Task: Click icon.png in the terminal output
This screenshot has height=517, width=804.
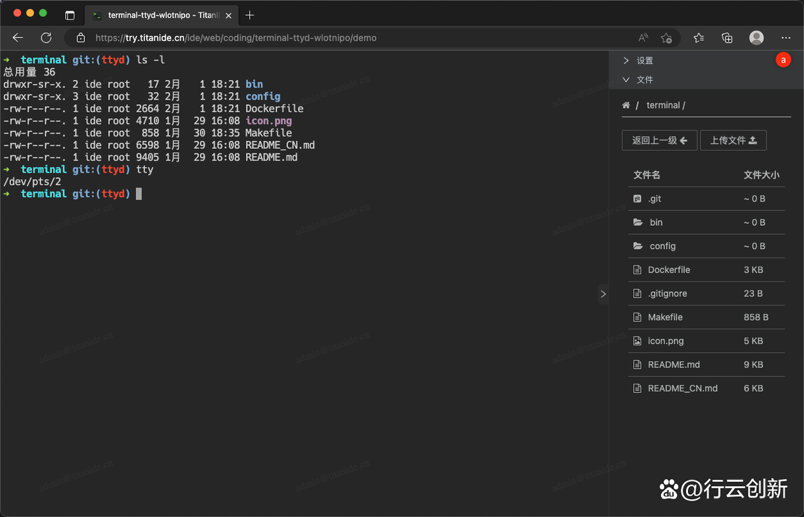Action: tap(269, 120)
